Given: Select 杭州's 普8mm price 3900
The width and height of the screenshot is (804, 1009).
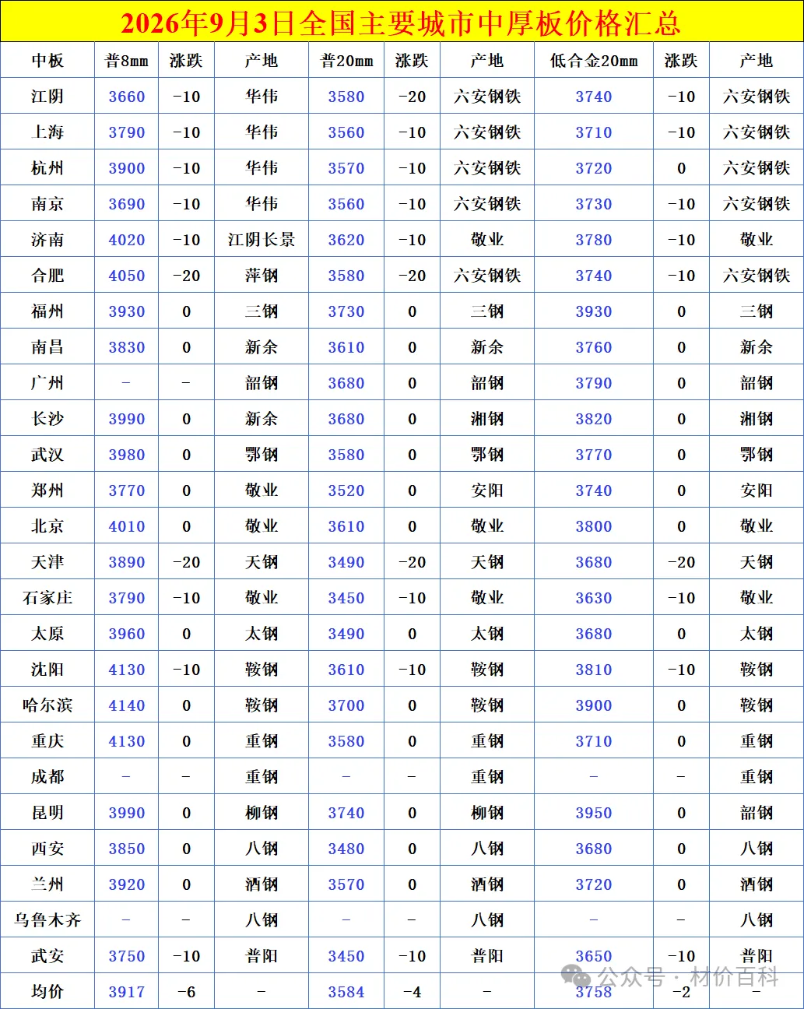Looking at the screenshot, I should click(x=127, y=168).
